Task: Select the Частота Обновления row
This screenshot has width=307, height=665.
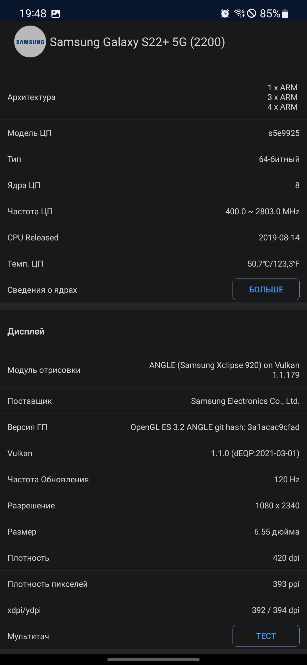Action: [153, 479]
